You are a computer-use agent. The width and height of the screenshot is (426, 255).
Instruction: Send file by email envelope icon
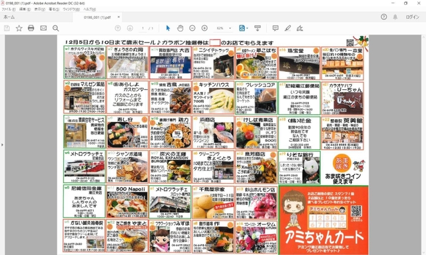[43, 28]
